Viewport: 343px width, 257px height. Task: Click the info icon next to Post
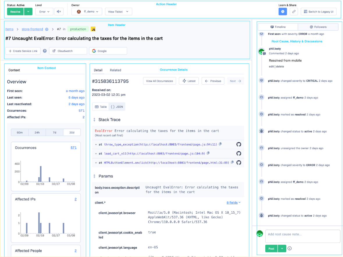point(289,249)
